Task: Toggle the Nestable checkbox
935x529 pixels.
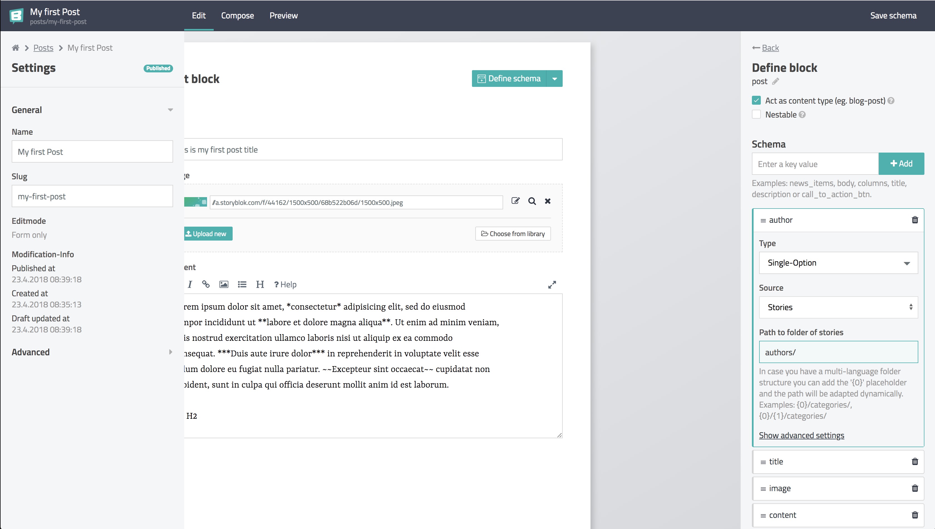Action: click(756, 114)
